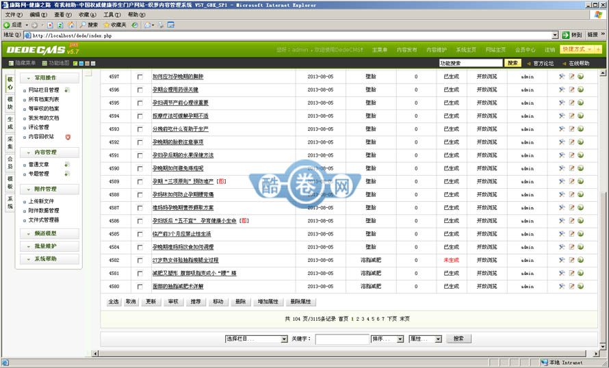The image size is (609, 368).
Task: Click attribute tool icon in row 4584
Action: (x=562, y=247)
